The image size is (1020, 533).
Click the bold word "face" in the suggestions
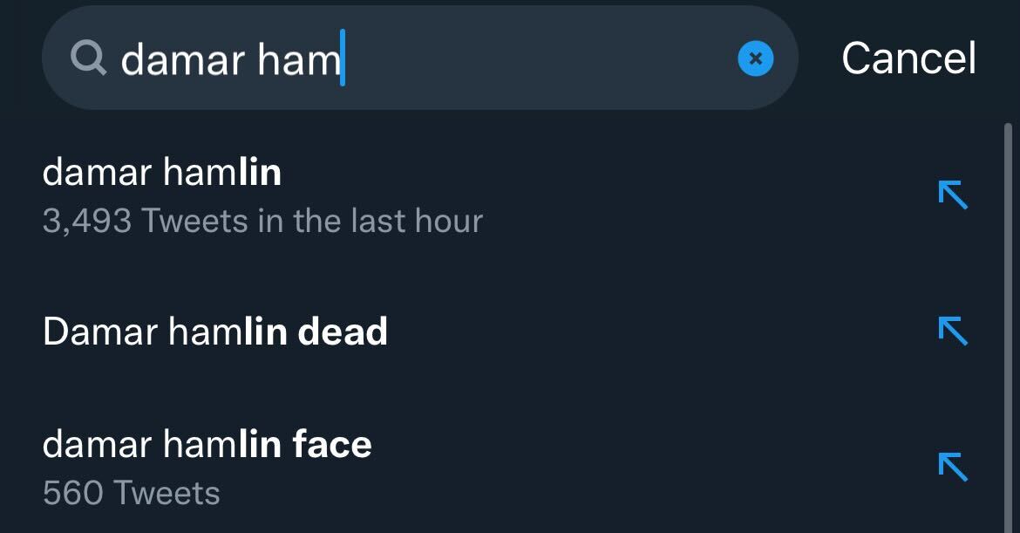pyautogui.click(x=332, y=445)
